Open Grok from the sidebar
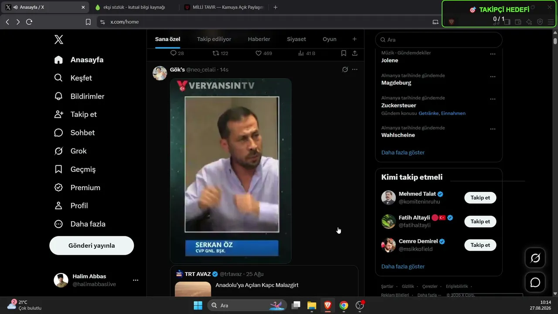This screenshot has width=558, height=314. click(71, 151)
